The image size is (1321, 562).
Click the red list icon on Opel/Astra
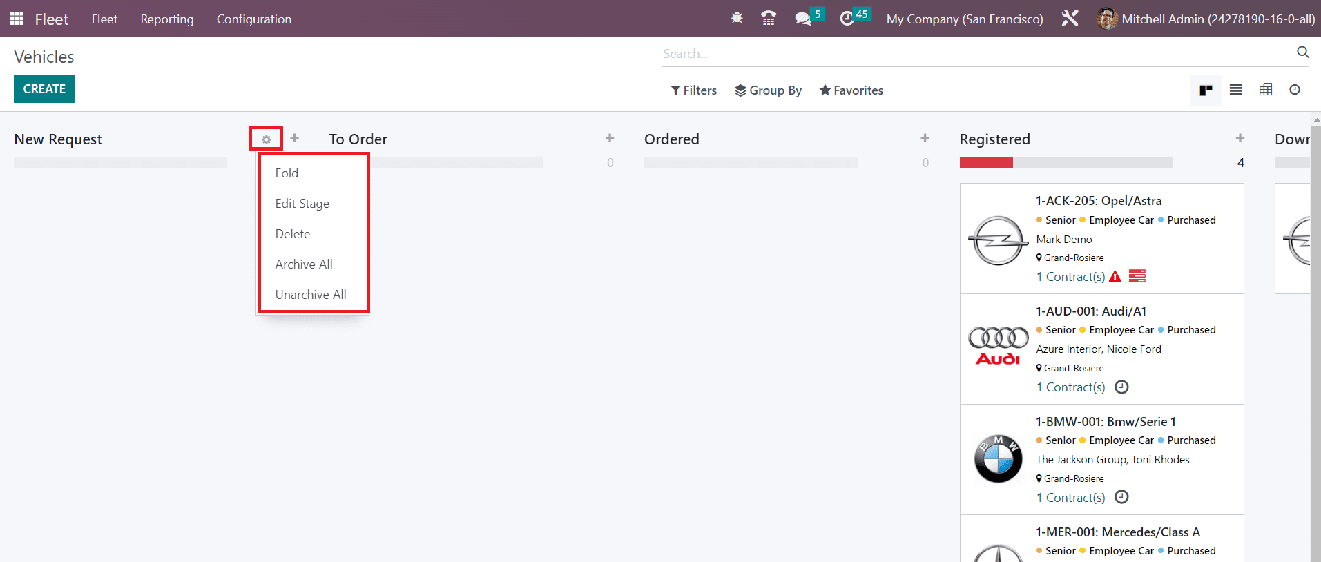pyautogui.click(x=1137, y=276)
